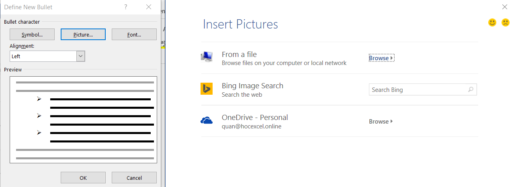Viewport: 514px width, 187px height.
Task: Send feedback with the sad frown face
Action: click(505, 22)
